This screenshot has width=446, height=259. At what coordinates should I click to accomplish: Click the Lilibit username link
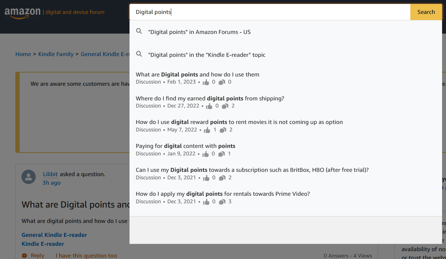pyautogui.click(x=50, y=174)
